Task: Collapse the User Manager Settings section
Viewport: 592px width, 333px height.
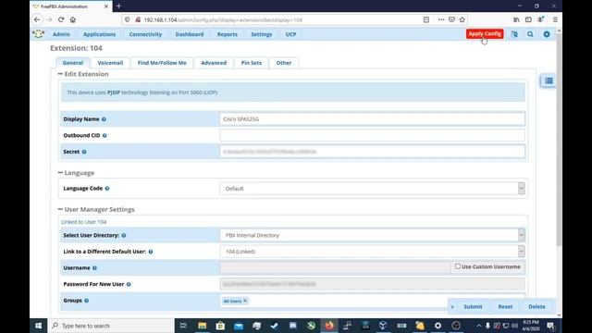Action: tap(60, 209)
